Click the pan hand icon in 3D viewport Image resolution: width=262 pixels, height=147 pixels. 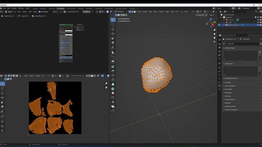pos(215,34)
